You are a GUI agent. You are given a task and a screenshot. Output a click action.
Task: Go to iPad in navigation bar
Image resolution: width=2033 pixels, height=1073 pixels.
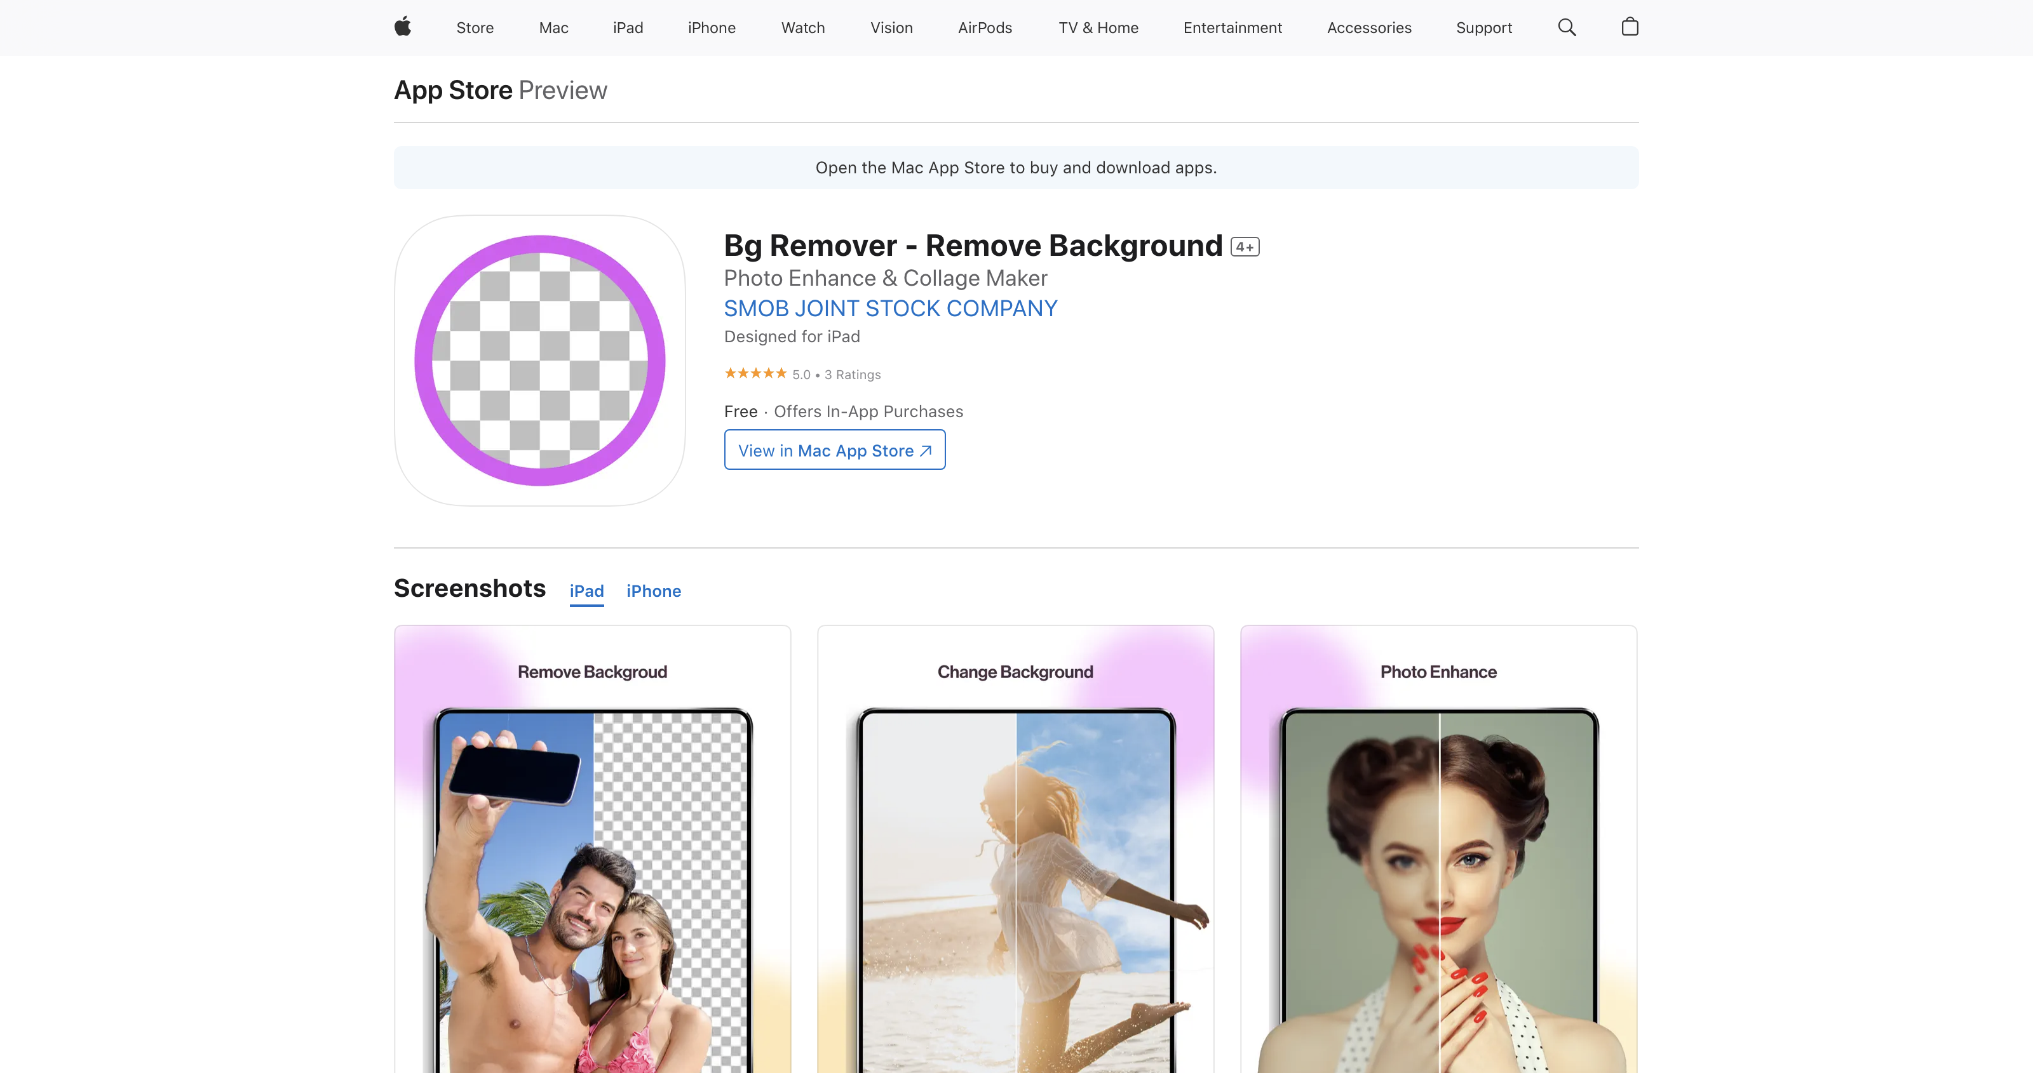coord(628,27)
